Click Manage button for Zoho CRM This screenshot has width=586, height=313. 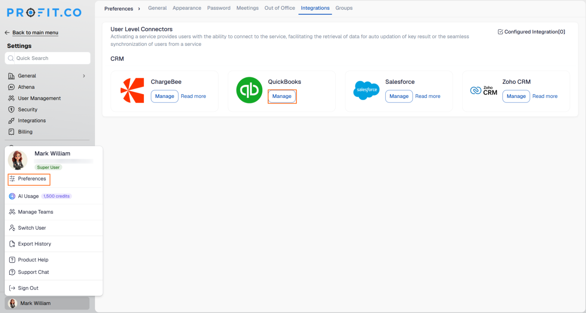(x=516, y=96)
